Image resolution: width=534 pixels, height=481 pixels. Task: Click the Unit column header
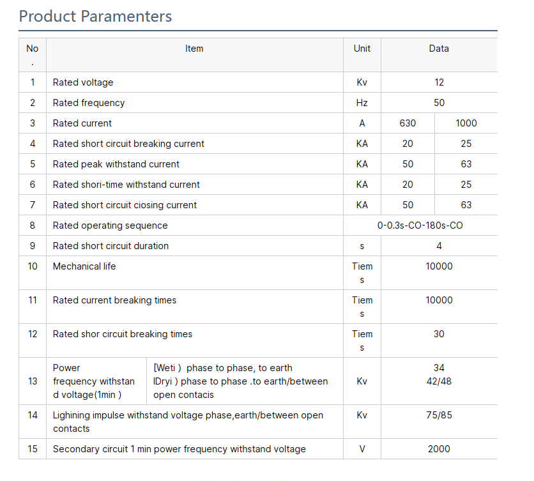(362, 49)
